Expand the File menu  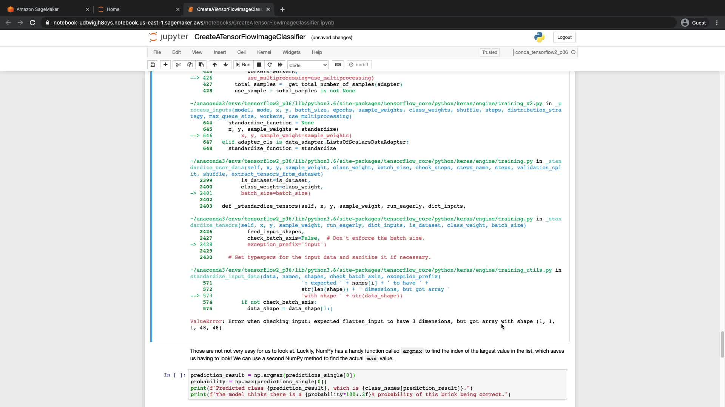pos(157,52)
